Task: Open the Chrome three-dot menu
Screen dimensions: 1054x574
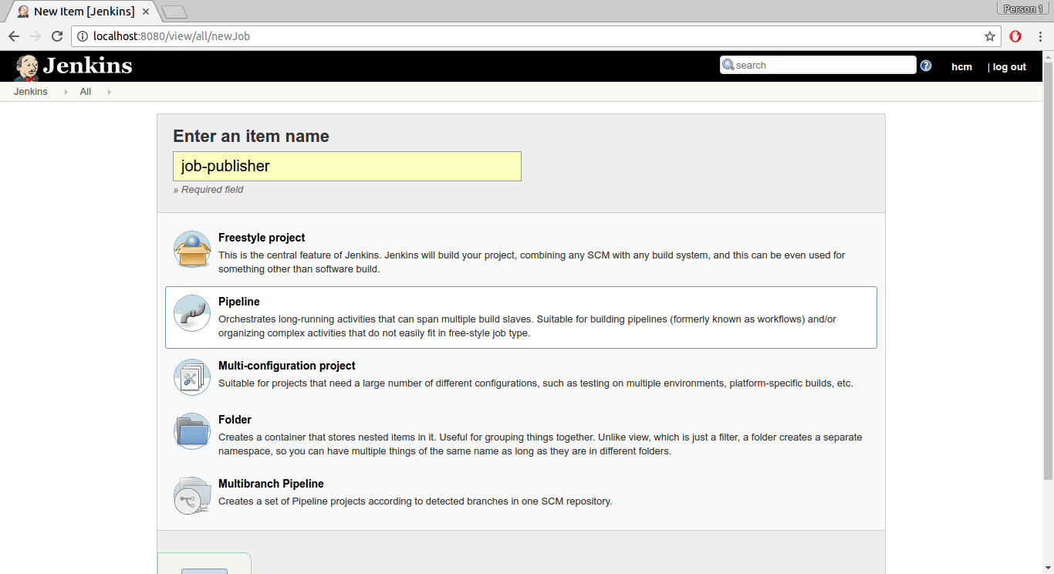Action: [x=1039, y=36]
